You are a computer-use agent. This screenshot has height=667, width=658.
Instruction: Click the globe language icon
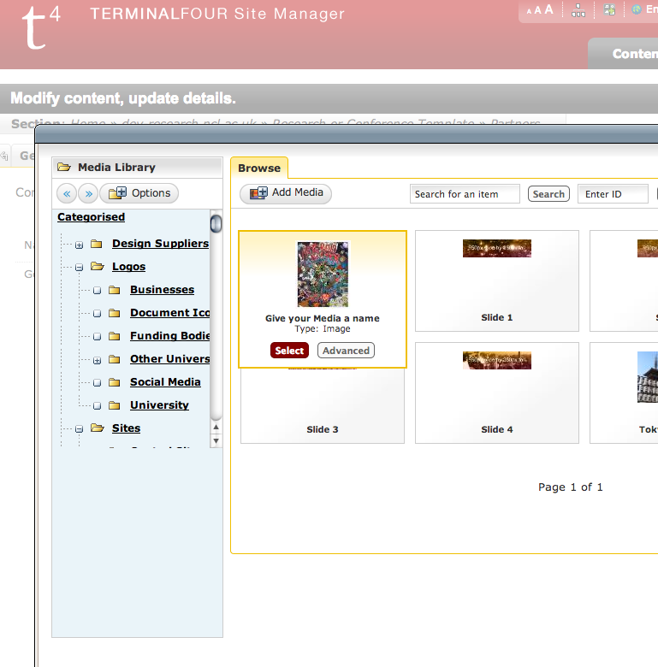pyautogui.click(x=637, y=10)
